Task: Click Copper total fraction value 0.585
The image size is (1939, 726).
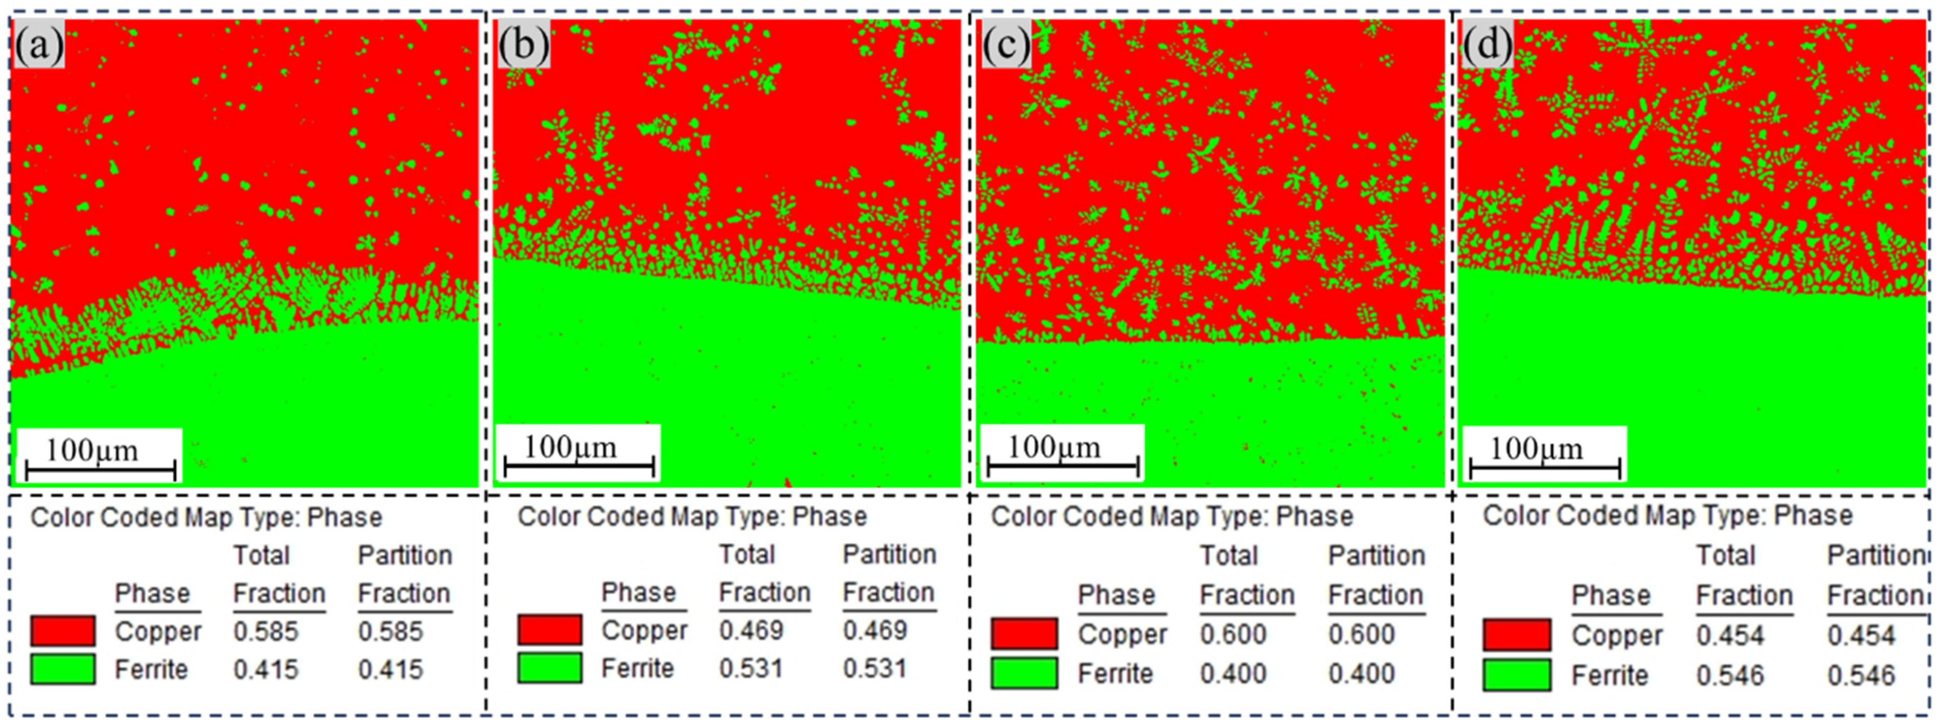Action: point(266,631)
